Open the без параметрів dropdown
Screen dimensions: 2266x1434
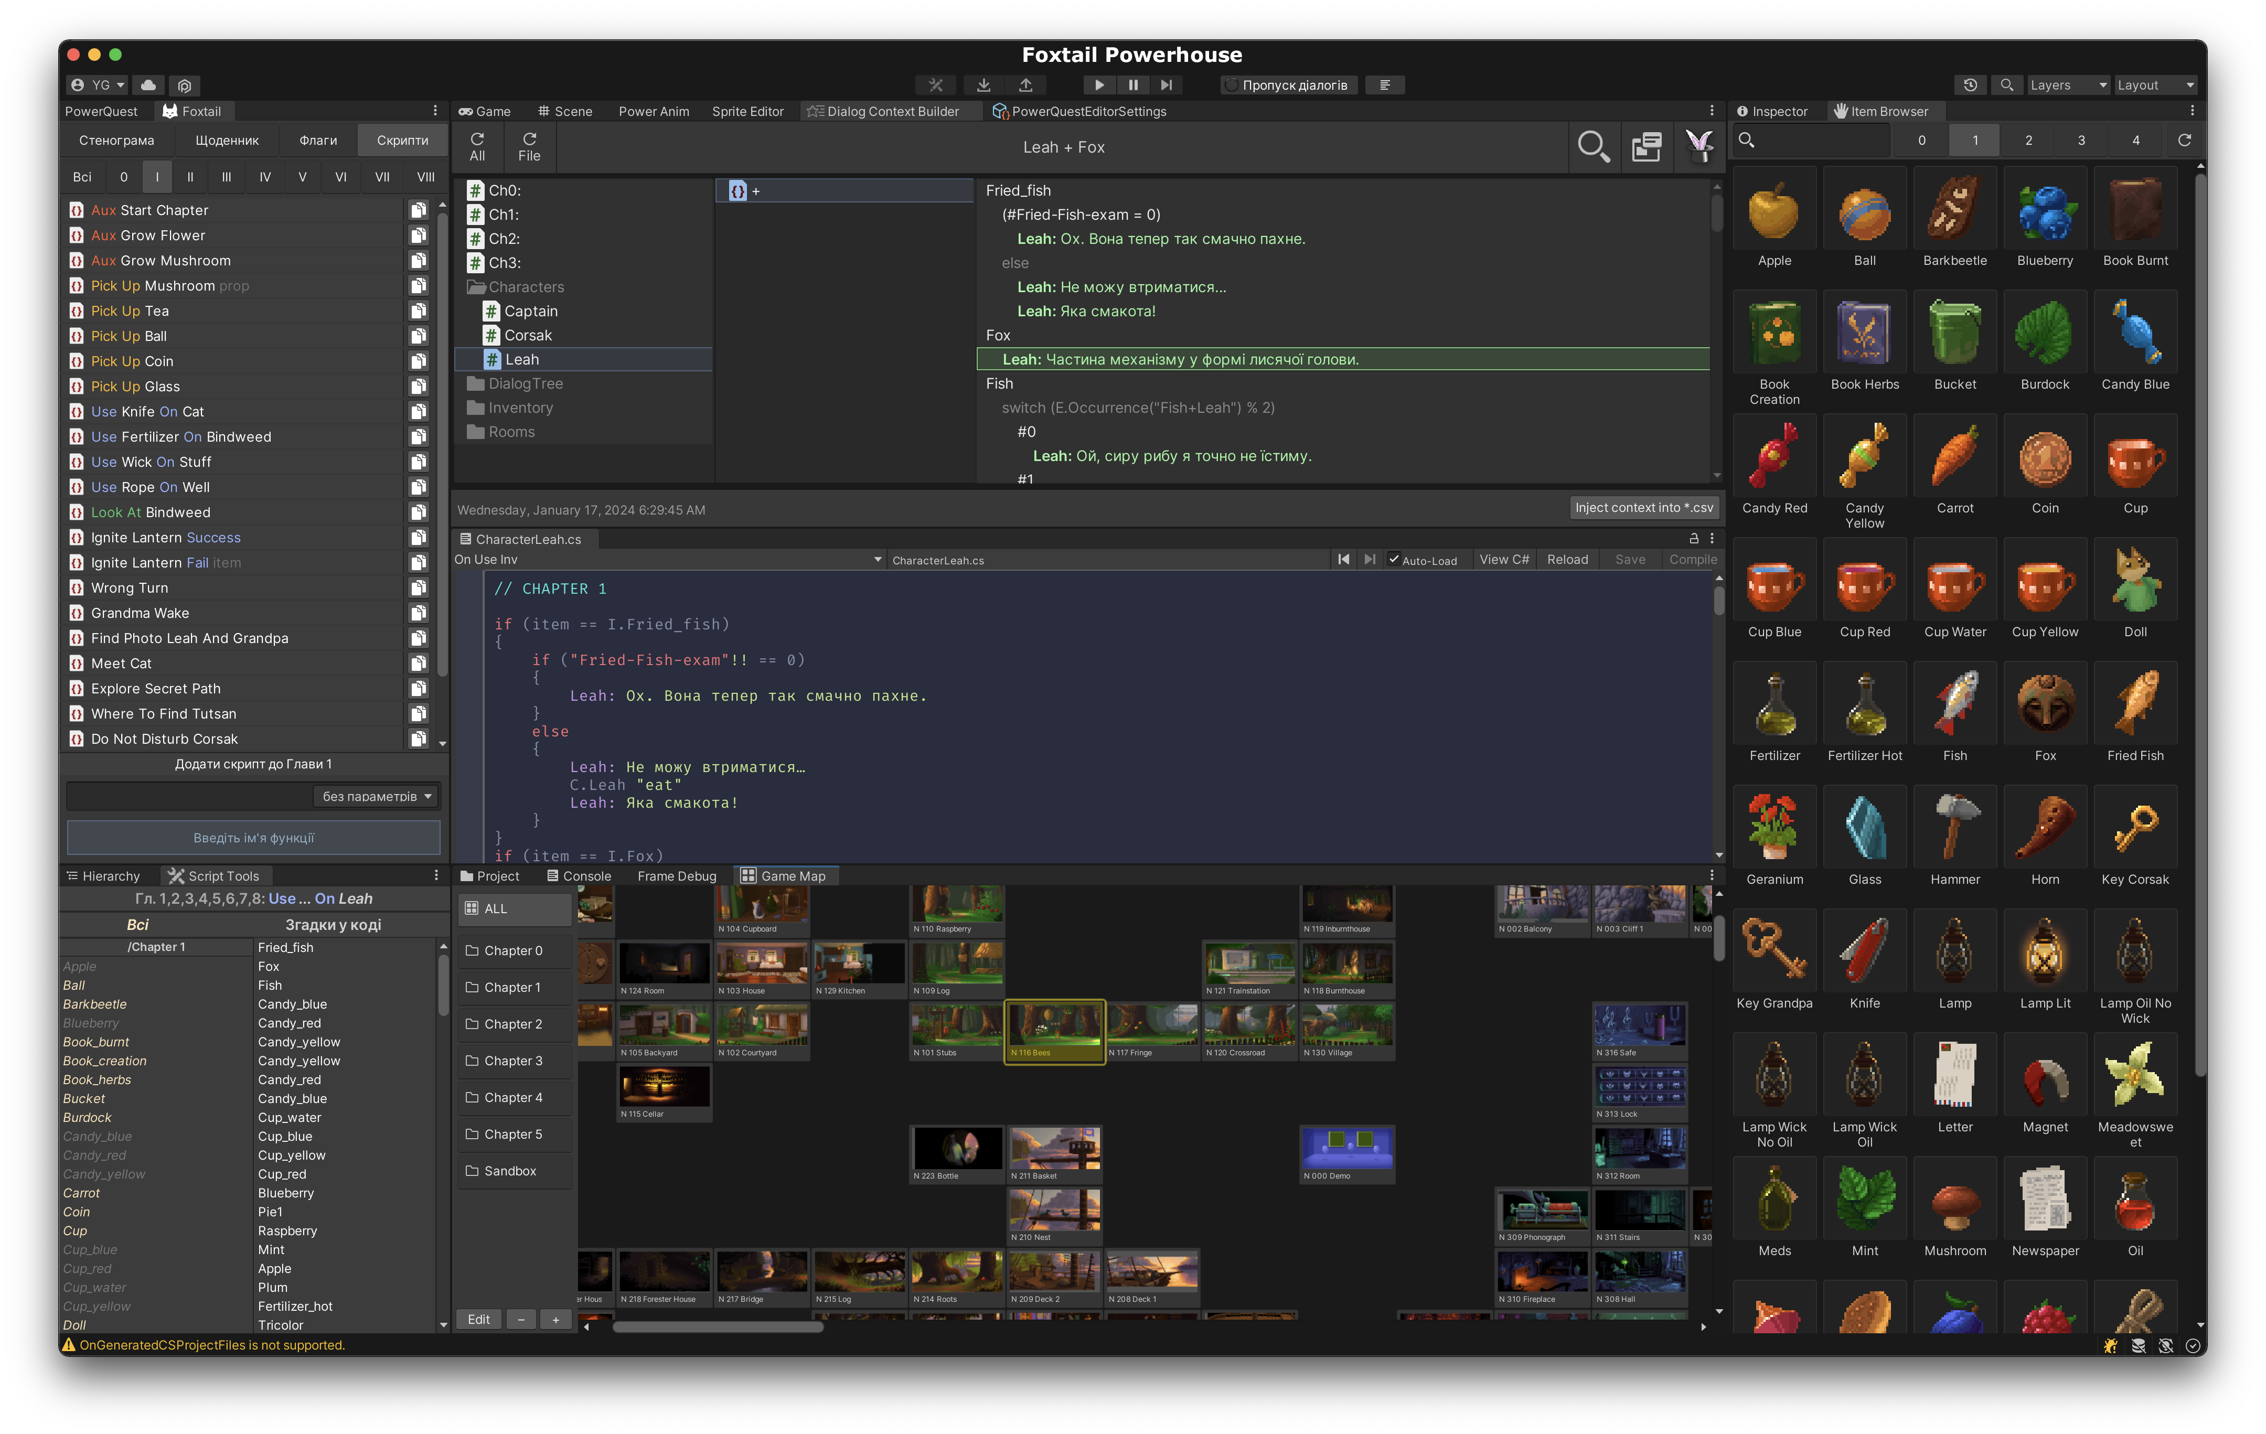click(377, 796)
